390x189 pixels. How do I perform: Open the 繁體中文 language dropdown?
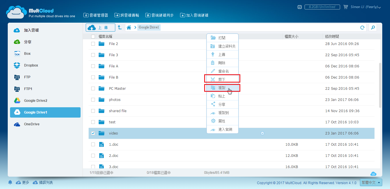tap(372, 182)
